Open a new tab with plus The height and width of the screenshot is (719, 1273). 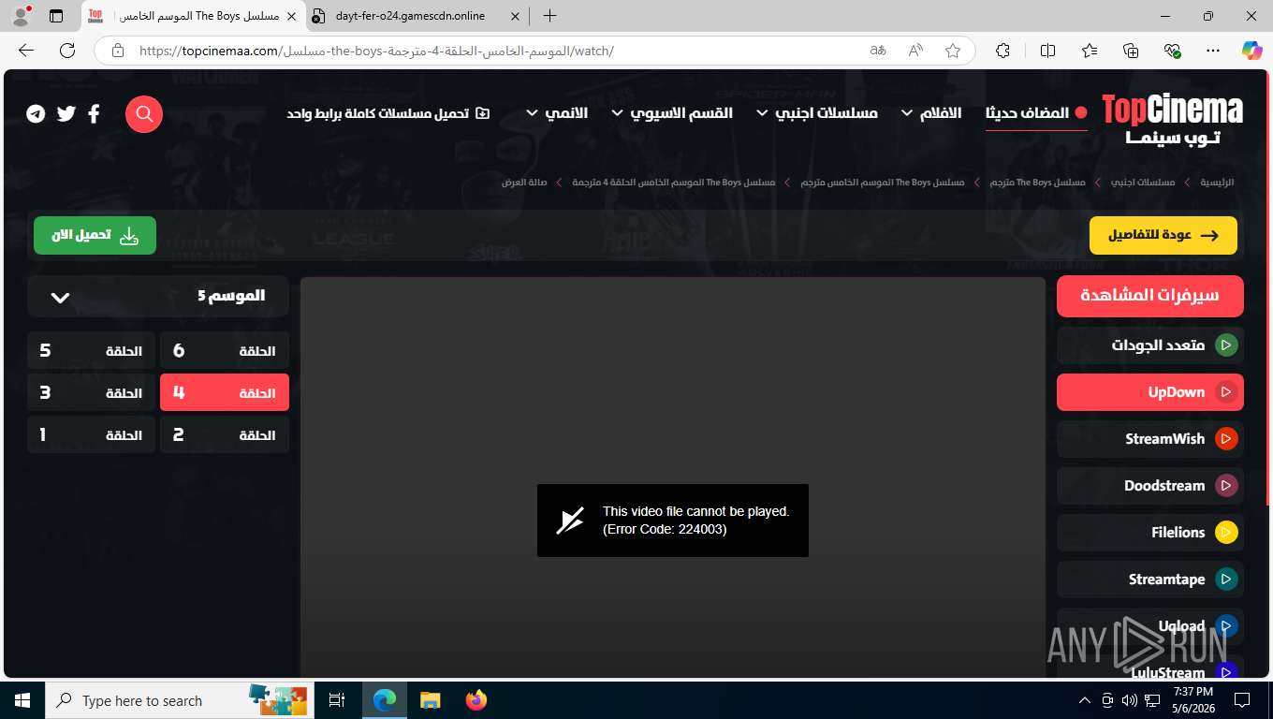click(549, 16)
